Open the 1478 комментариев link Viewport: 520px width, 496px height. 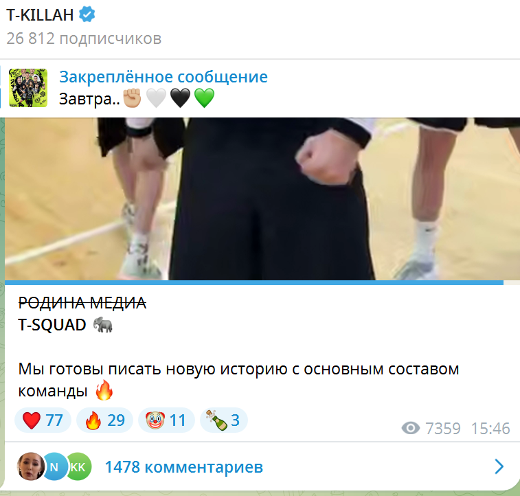[184, 467]
